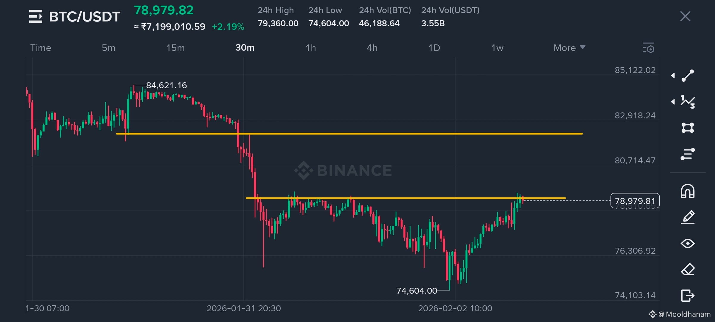
Task: Select the wave pattern drawing tool
Action: pos(688,102)
